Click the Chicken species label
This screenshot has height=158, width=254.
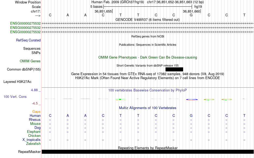point(34,136)
